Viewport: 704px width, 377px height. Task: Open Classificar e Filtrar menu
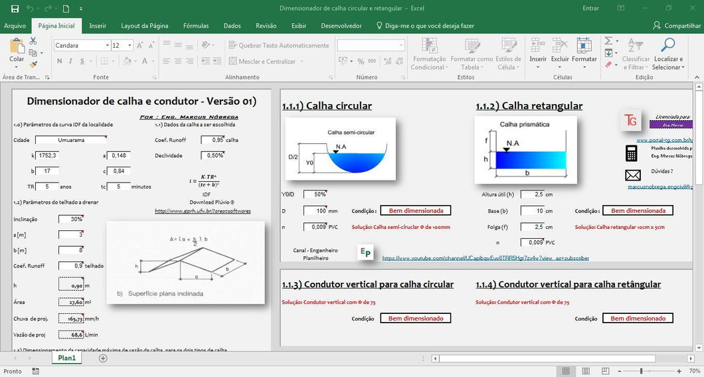(x=636, y=54)
